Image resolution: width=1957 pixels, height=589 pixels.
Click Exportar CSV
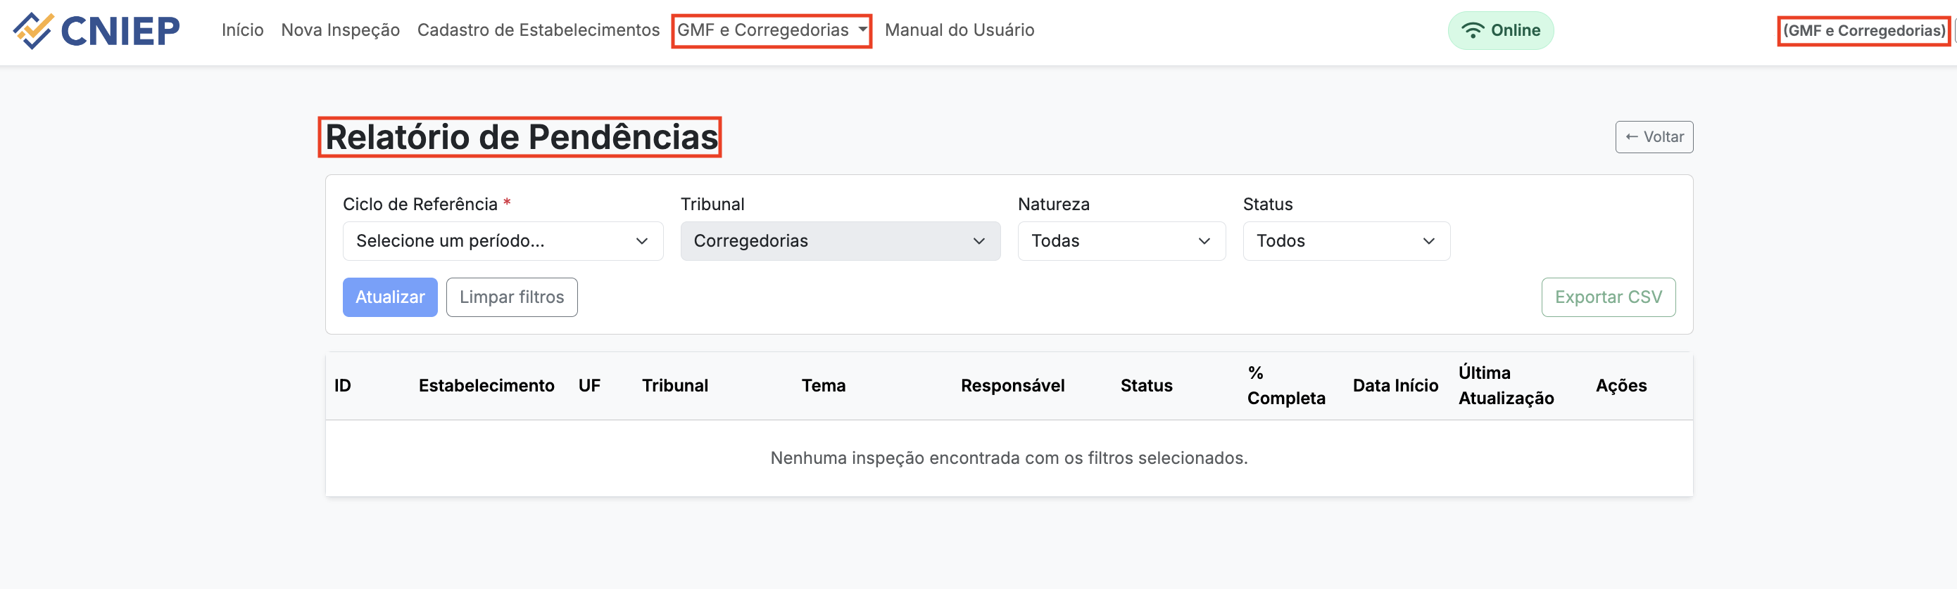1609,297
